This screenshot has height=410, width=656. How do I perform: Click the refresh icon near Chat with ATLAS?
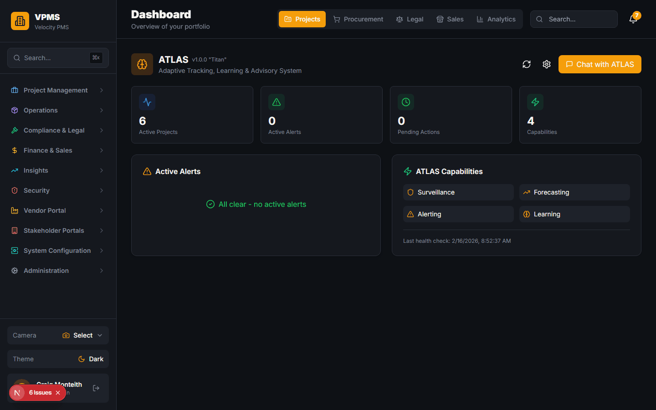[526, 64]
